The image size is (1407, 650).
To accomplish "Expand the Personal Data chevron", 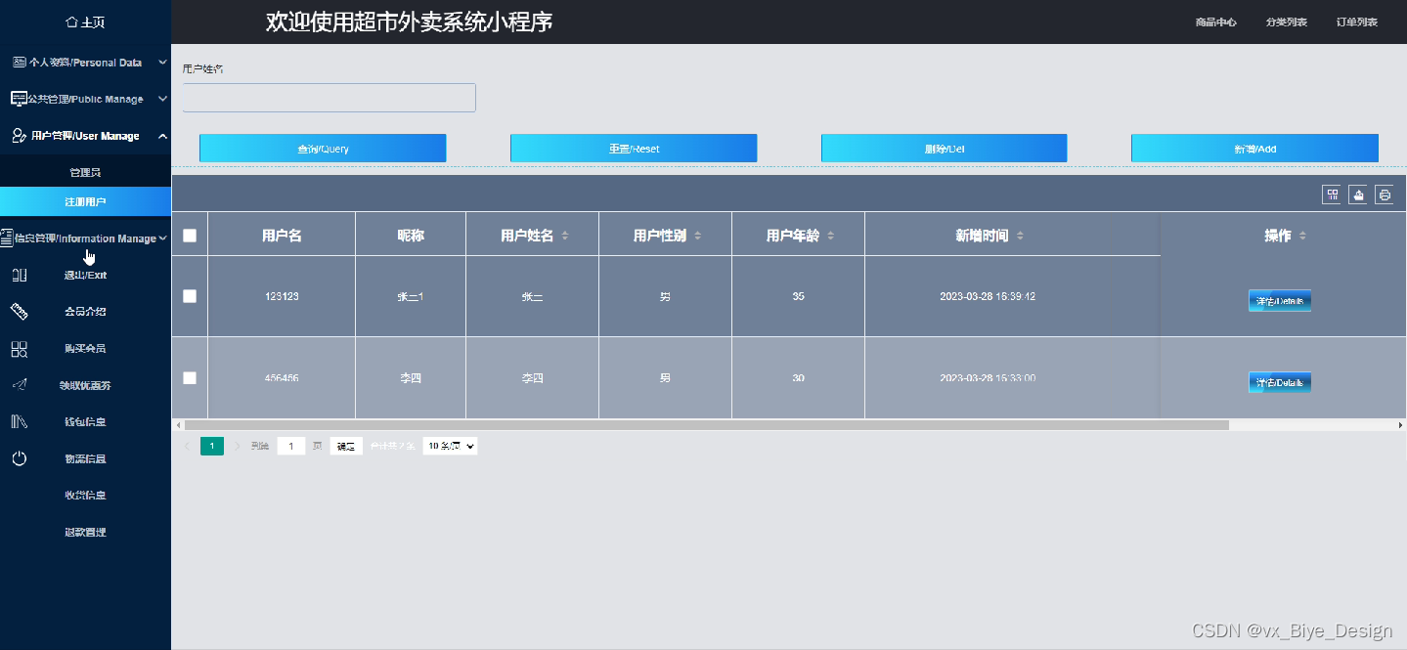I will (x=162, y=63).
